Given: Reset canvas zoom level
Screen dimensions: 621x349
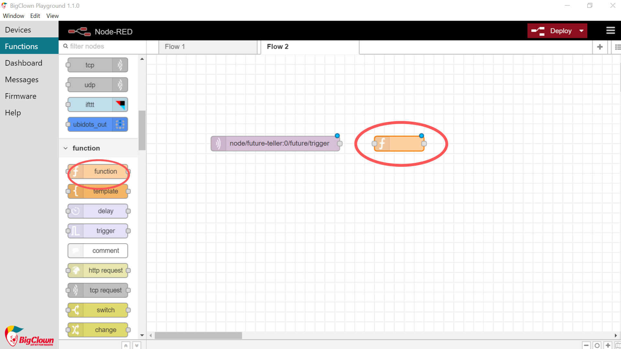Looking at the screenshot, I should click(597, 345).
